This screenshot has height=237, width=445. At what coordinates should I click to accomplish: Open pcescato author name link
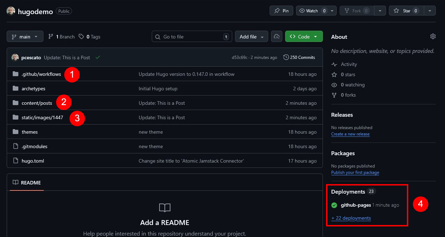pyautogui.click(x=31, y=57)
